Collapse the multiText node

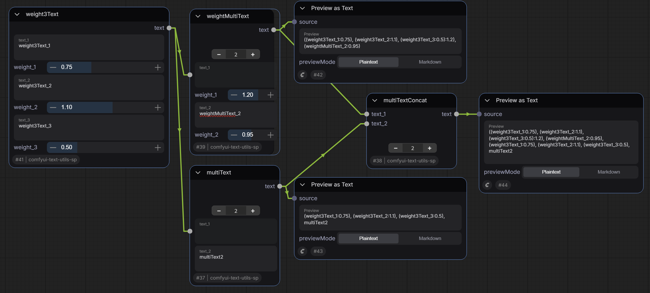(198, 172)
